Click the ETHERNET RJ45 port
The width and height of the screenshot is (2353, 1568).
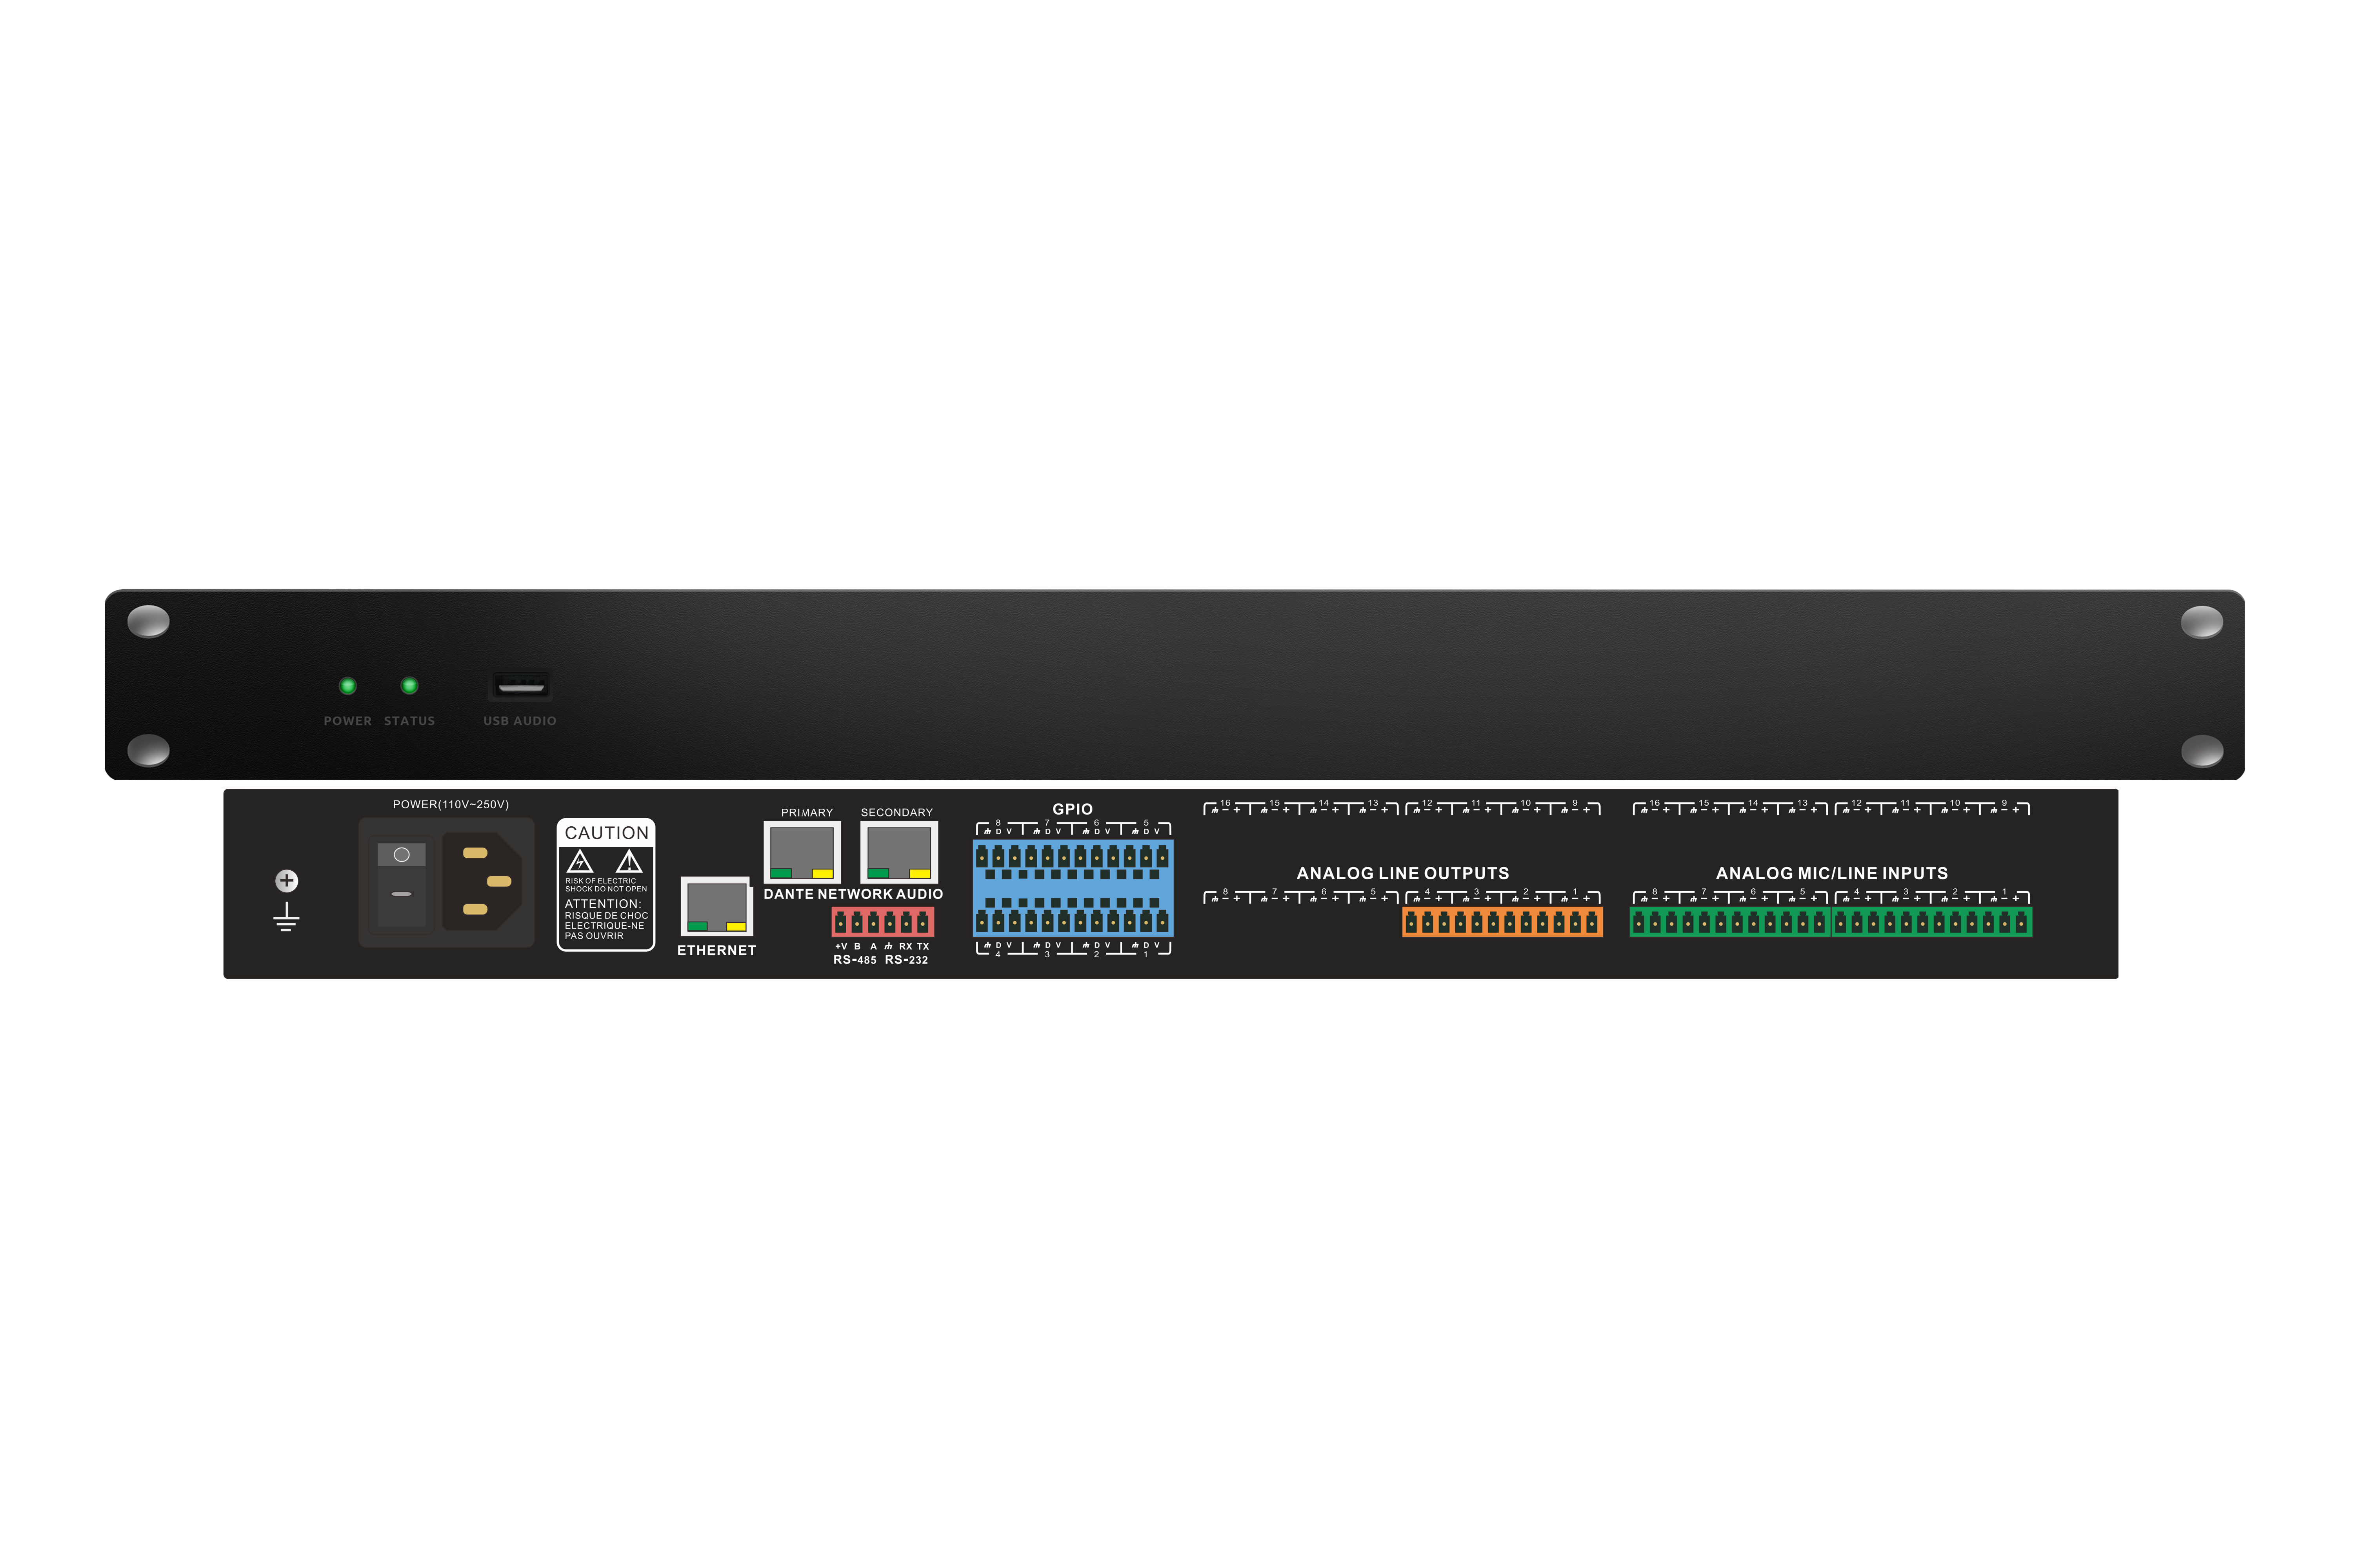[716, 906]
